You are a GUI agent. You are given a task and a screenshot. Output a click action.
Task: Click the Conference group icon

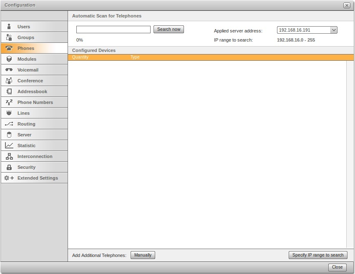pyautogui.click(x=9, y=81)
